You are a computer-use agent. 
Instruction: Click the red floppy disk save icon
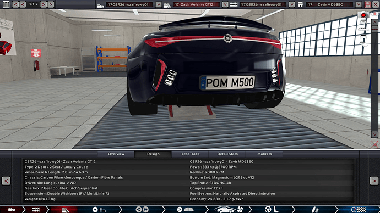(368, 4)
